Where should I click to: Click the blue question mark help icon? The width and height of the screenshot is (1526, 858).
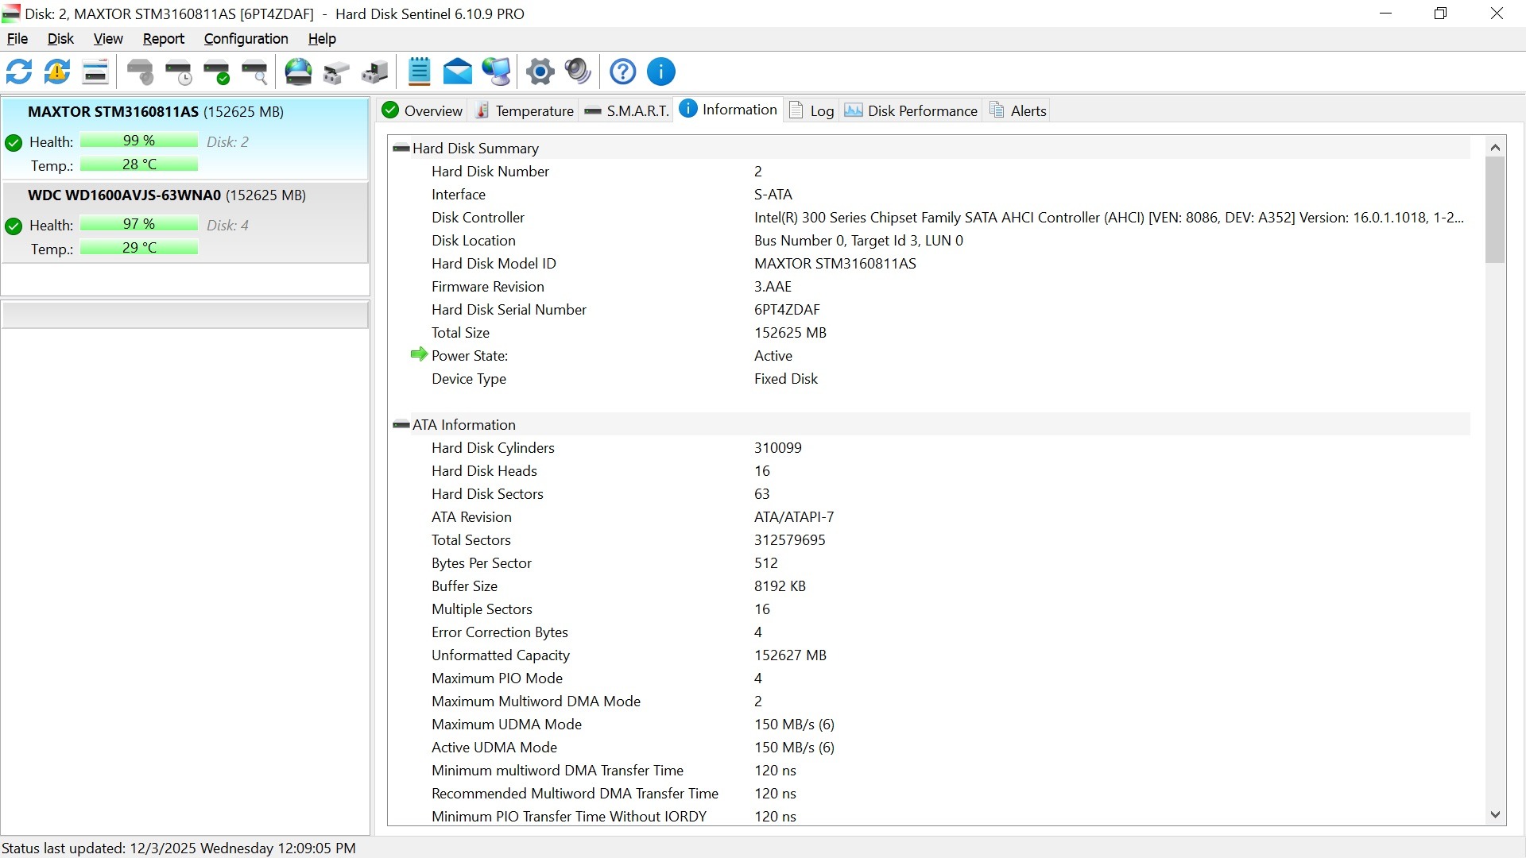tap(622, 72)
